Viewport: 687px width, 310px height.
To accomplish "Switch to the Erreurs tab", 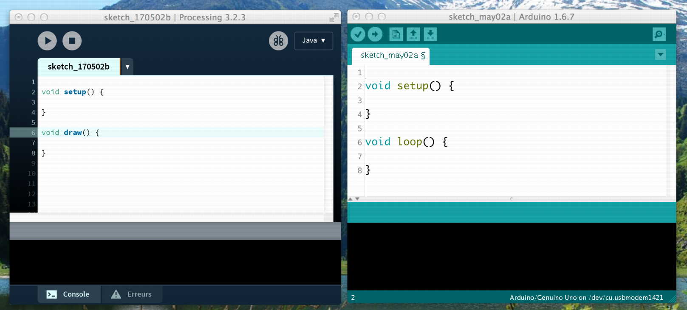I will point(132,294).
